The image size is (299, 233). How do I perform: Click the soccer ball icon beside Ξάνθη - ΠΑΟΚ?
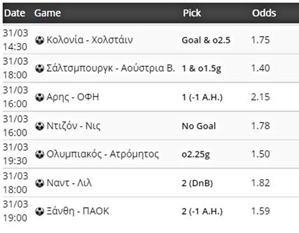40,212
